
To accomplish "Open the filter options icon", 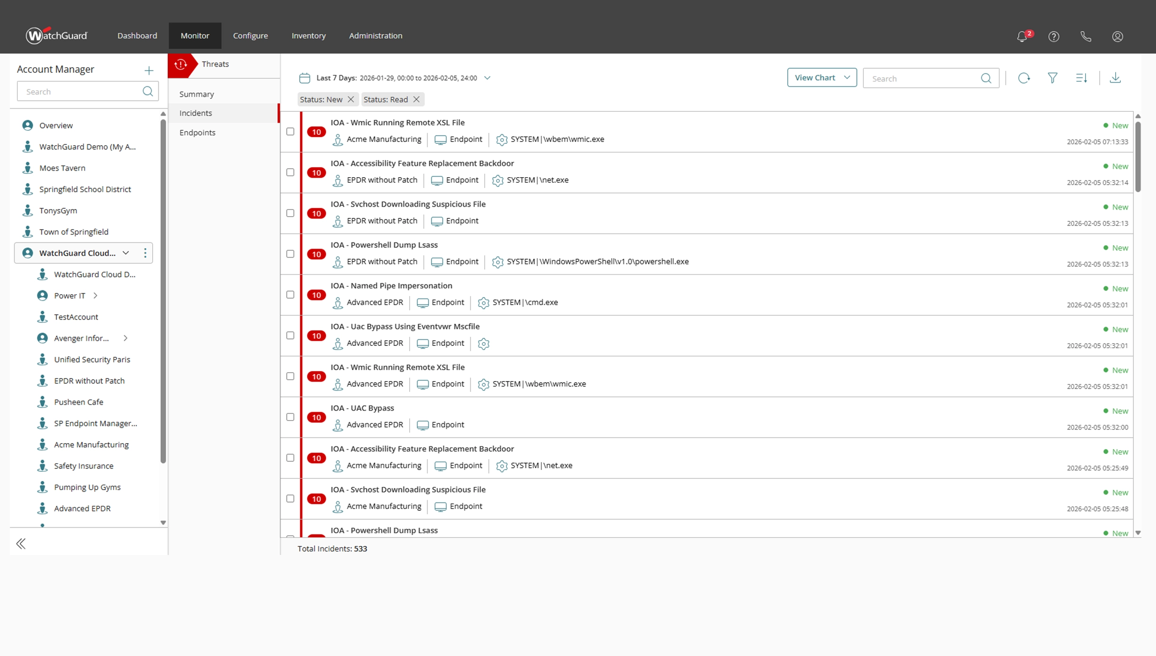I will pyautogui.click(x=1053, y=78).
